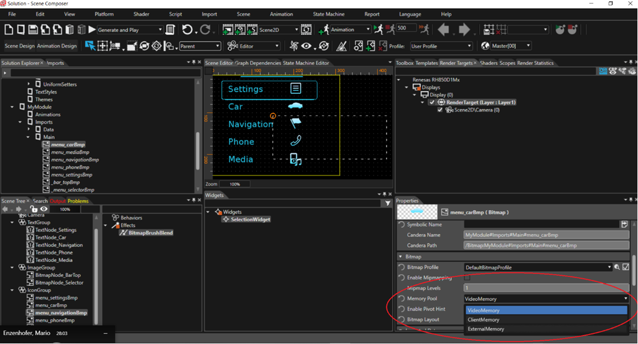Switch to the Render Statistics tab
This screenshot has height=344, width=638.
coord(535,63)
